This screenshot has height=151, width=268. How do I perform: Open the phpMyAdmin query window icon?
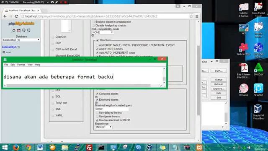19,30
